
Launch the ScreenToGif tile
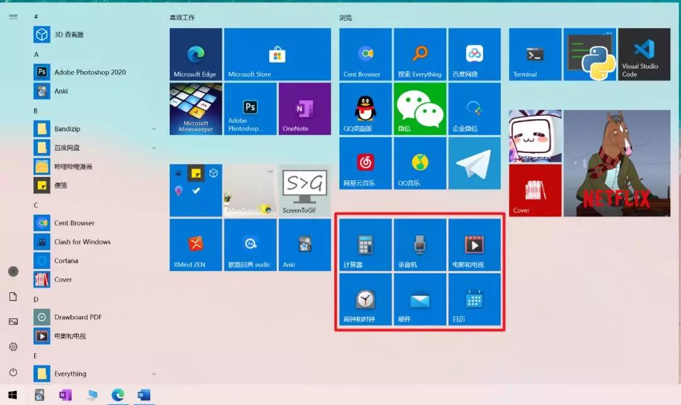click(x=305, y=190)
